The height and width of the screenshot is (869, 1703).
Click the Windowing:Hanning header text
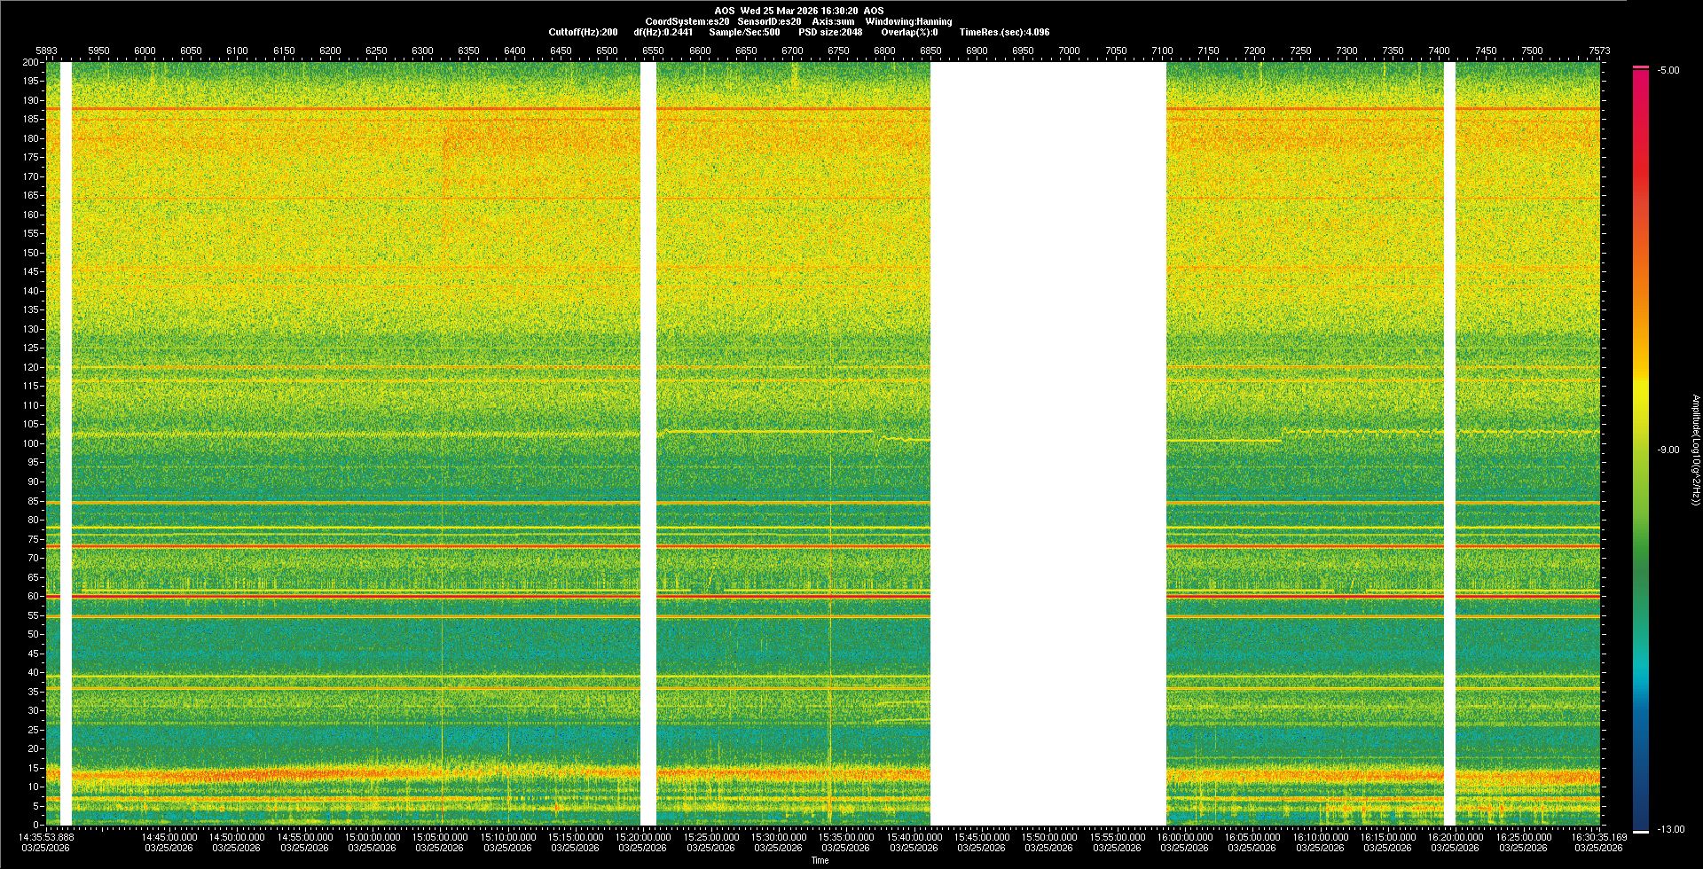(x=908, y=21)
